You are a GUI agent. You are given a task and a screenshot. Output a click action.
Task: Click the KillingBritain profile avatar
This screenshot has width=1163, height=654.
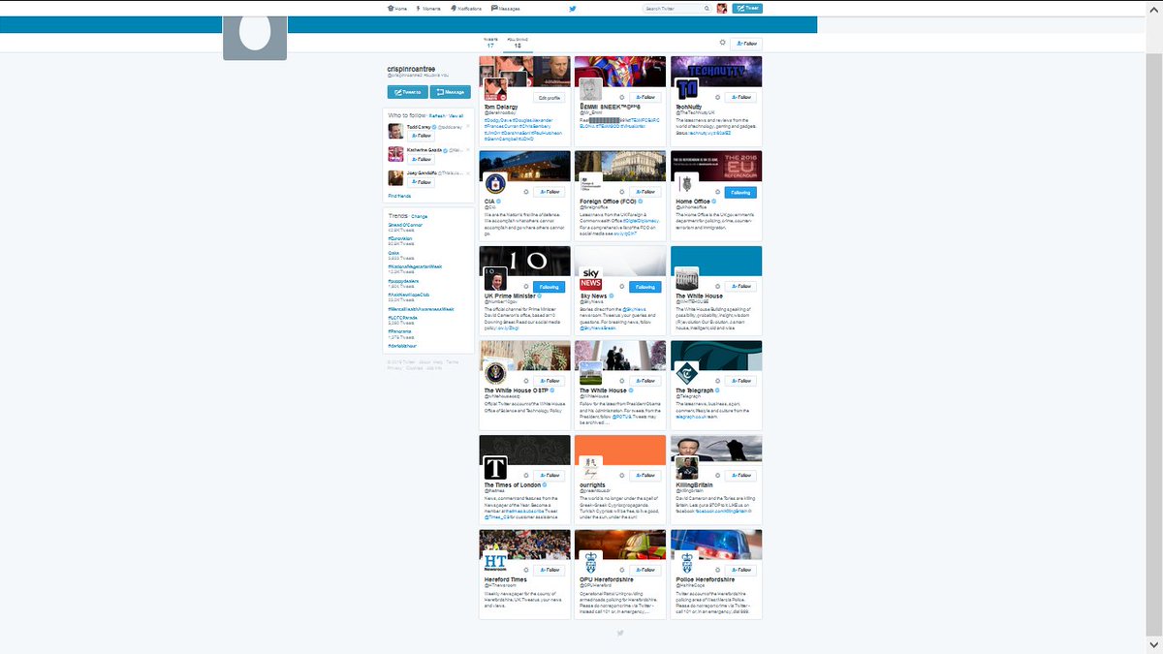[686, 468]
